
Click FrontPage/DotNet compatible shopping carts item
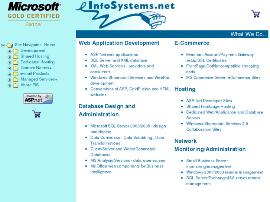tap(222, 69)
